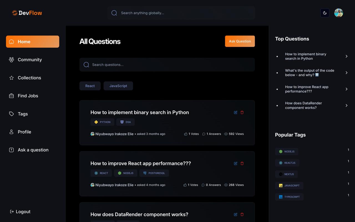Open Find Jobs from sidebar

[28, 96]
